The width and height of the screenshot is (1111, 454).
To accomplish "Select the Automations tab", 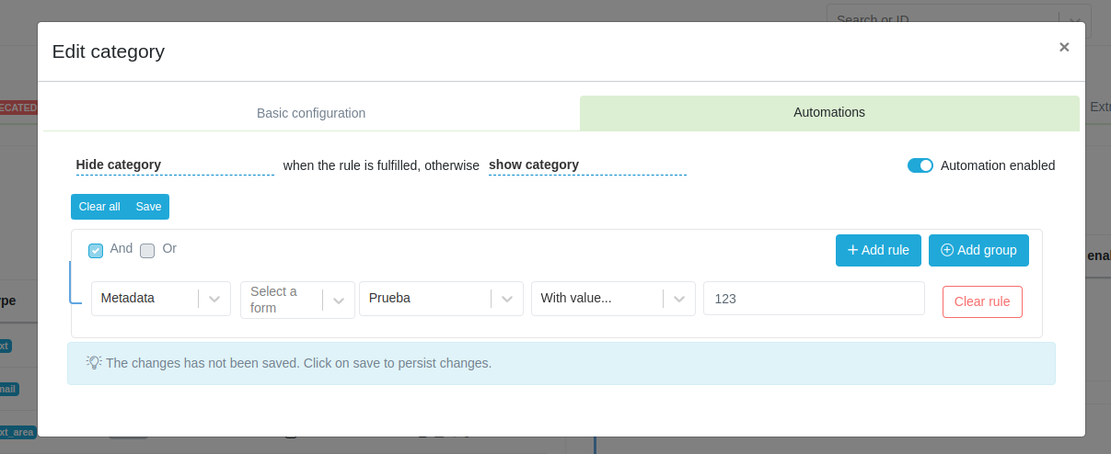I will (x=828, y=112).
